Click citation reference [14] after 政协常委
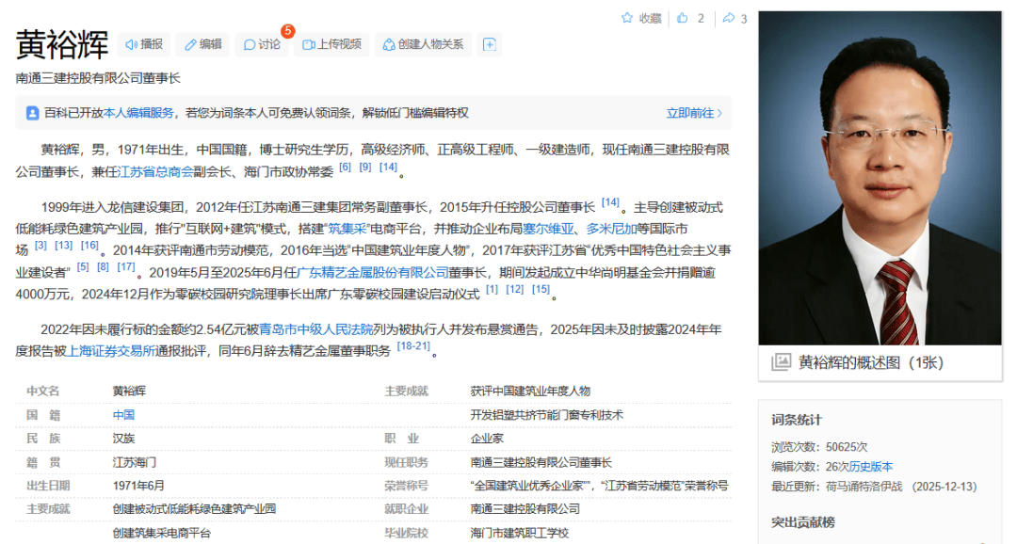 [x=388, y=168]
